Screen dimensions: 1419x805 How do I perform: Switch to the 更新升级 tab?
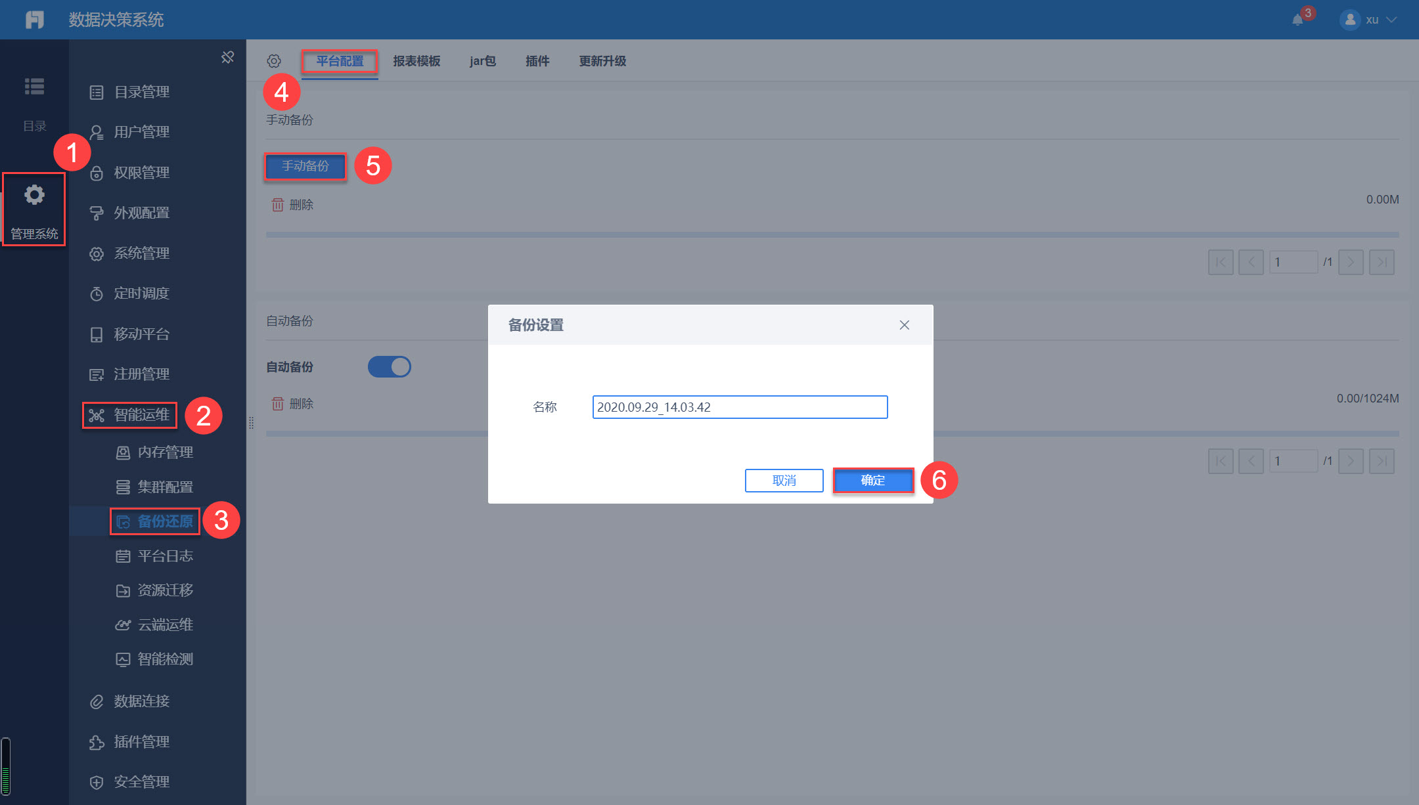point(602,61)
